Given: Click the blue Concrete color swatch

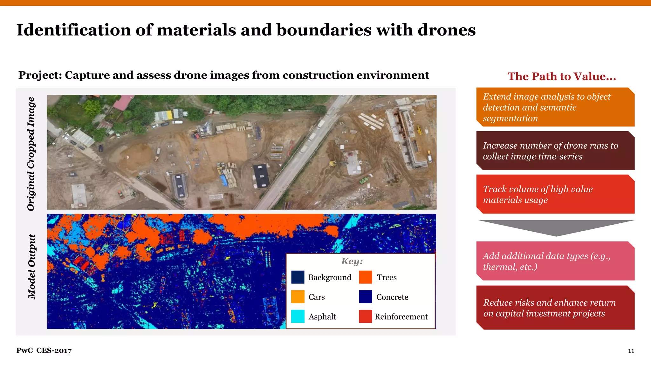Looking at the screenshot, I should click(x=365, y=297).
